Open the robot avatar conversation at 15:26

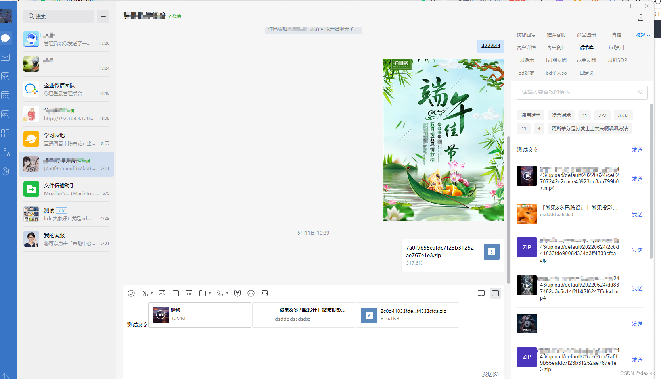(66, 39)
